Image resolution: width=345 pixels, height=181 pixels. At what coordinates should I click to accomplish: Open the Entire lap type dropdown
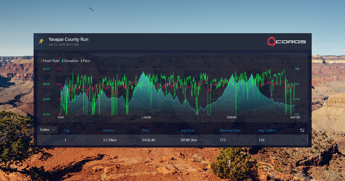pyautogui.click(x=48, y=130)
